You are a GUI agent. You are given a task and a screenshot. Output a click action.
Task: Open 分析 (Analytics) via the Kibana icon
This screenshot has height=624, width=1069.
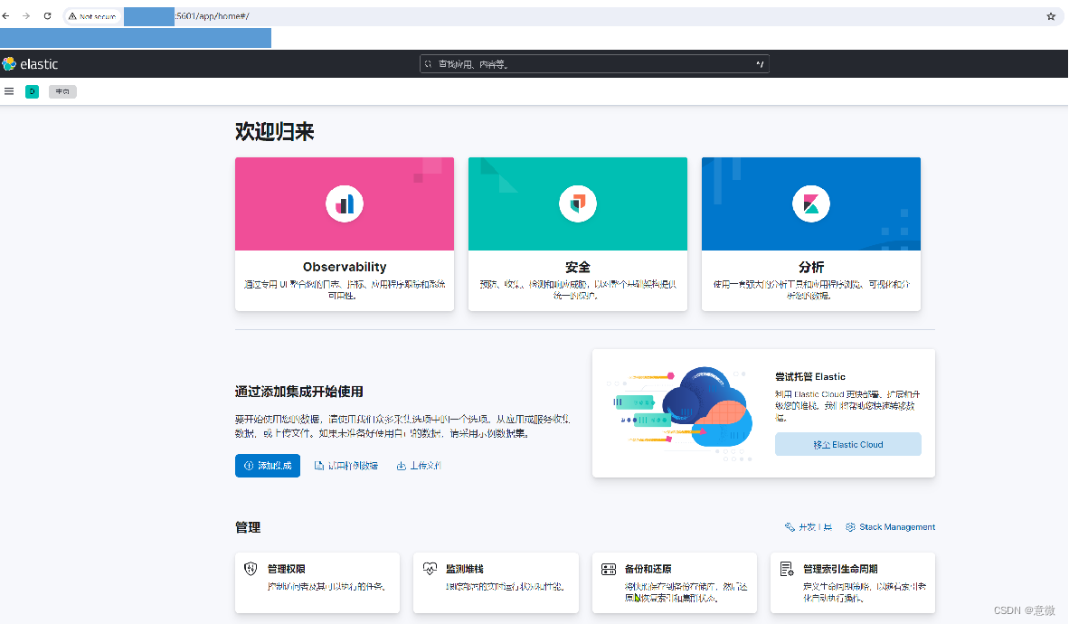point(810,203)
